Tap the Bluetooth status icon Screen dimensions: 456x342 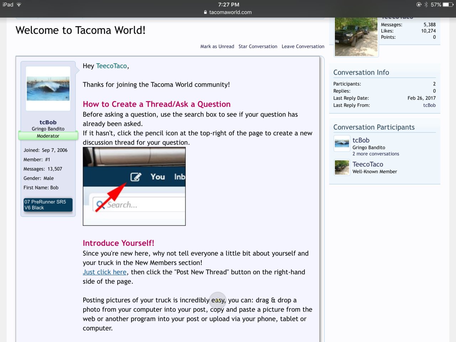(x=426, y=5)
